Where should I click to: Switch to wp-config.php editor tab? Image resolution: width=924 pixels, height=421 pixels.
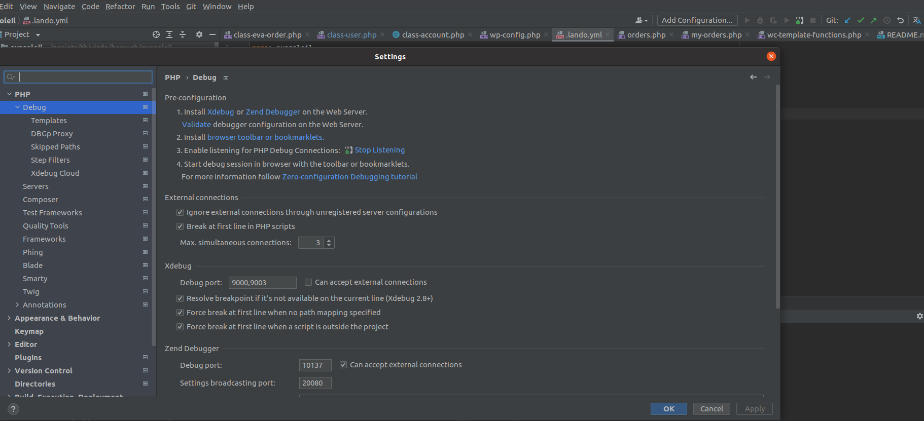[515, 35]
